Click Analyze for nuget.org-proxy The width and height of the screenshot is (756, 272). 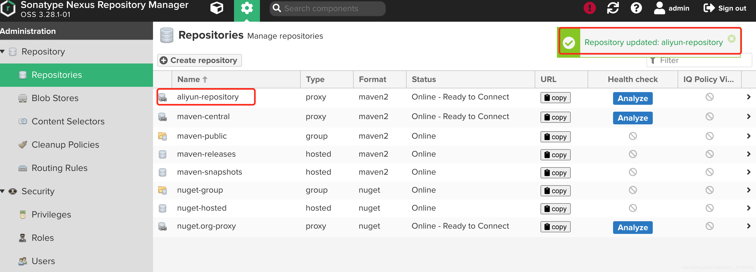pos(632,227)
